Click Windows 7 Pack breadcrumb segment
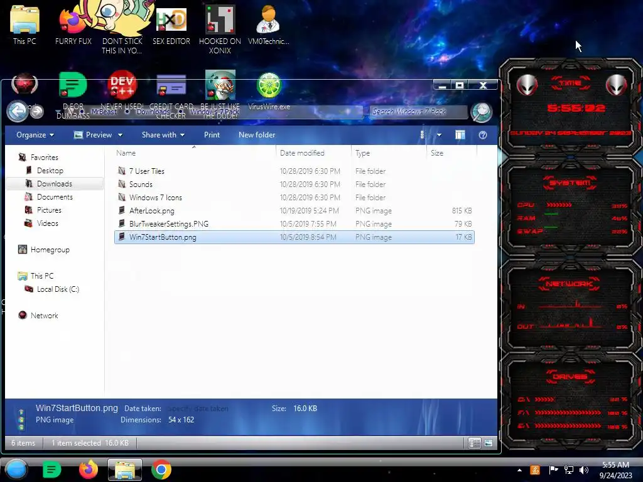Image resolution: width=643 pixels, height=482 pixels. [x=215, y=112]
